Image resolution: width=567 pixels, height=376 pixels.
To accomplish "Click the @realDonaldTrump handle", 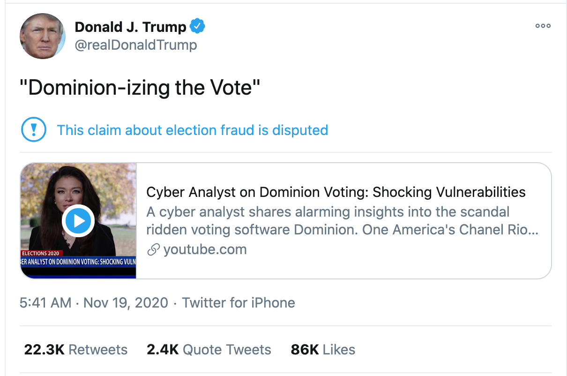I will click(x=136, y=45).
